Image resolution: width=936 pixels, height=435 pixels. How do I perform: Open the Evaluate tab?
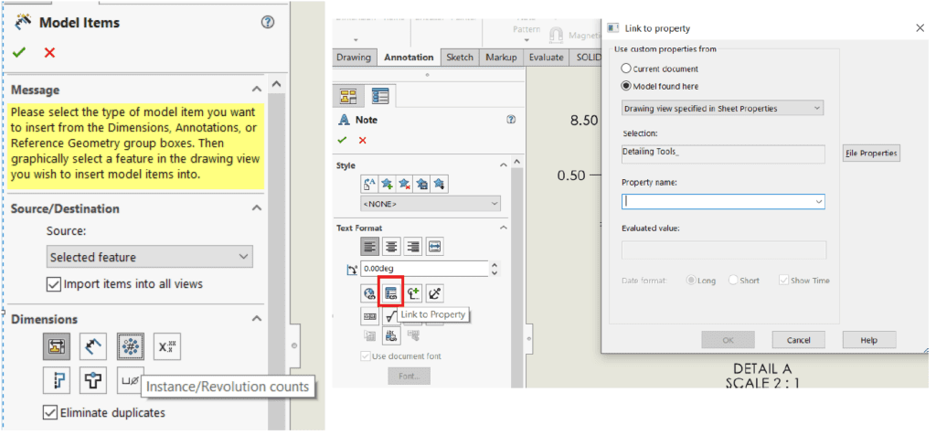click(546, 58)
